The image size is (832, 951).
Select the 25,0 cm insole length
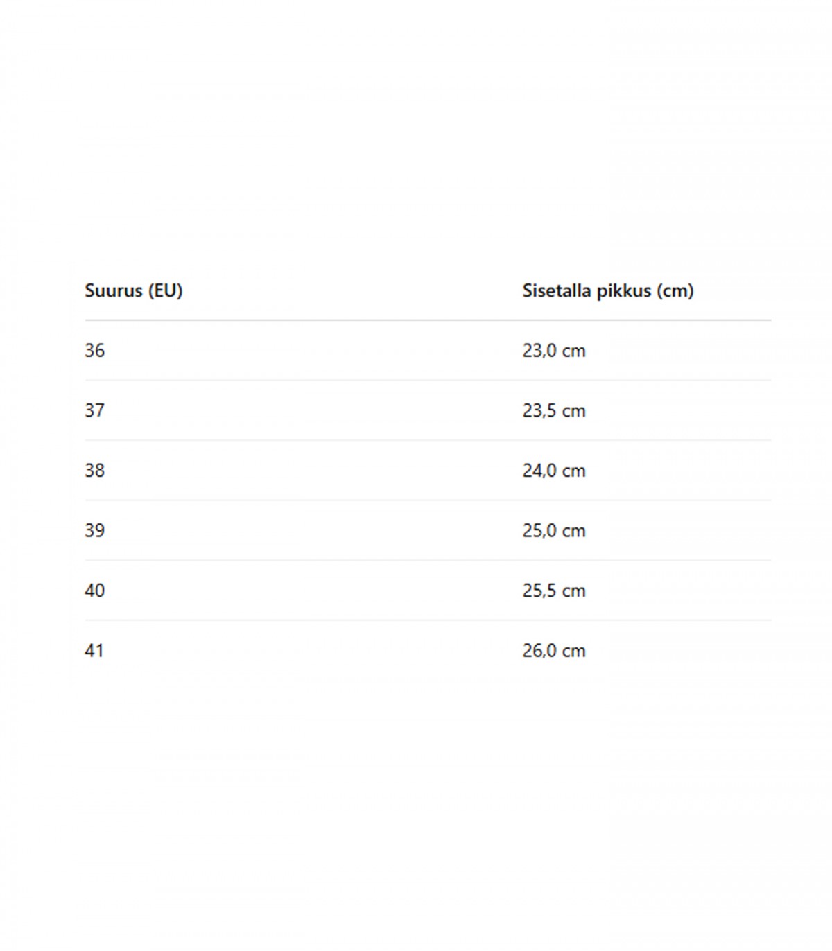click(554, 531)
